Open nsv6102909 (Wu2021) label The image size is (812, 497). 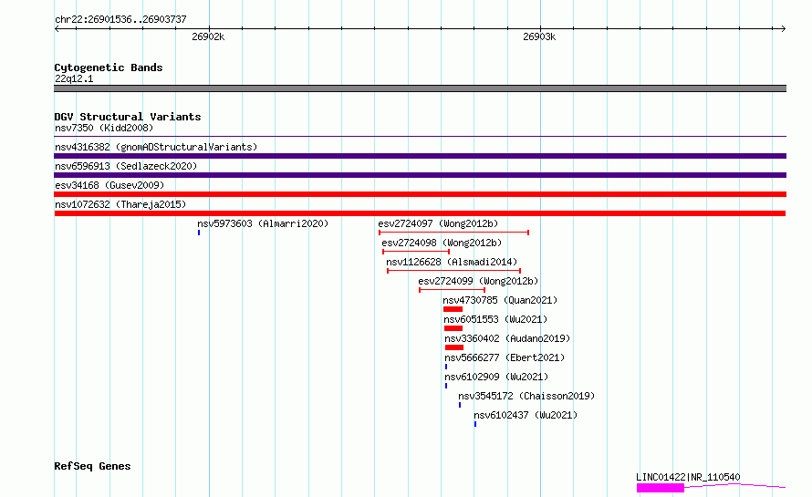496,377
